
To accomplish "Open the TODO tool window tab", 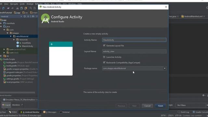I will [x=13, y=112].
